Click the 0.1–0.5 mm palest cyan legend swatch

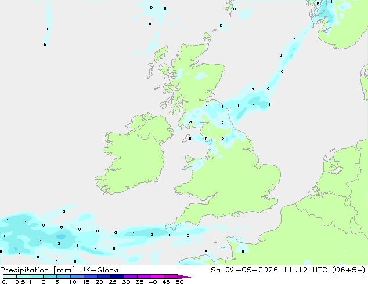(10, 276)
